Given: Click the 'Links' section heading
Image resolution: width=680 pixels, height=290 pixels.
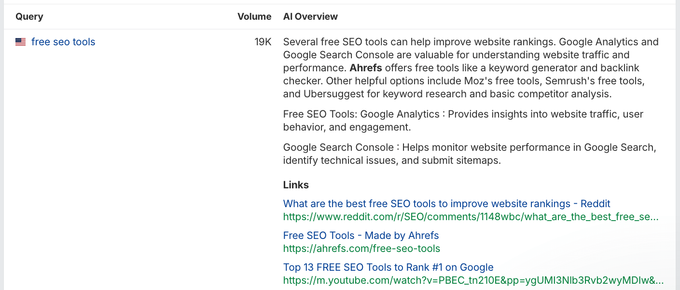Looking at the screenshot, I should [x=296, y=185].
